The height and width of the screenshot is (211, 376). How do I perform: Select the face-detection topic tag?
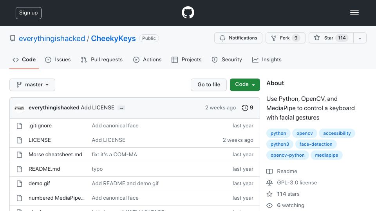pos(316,144)
